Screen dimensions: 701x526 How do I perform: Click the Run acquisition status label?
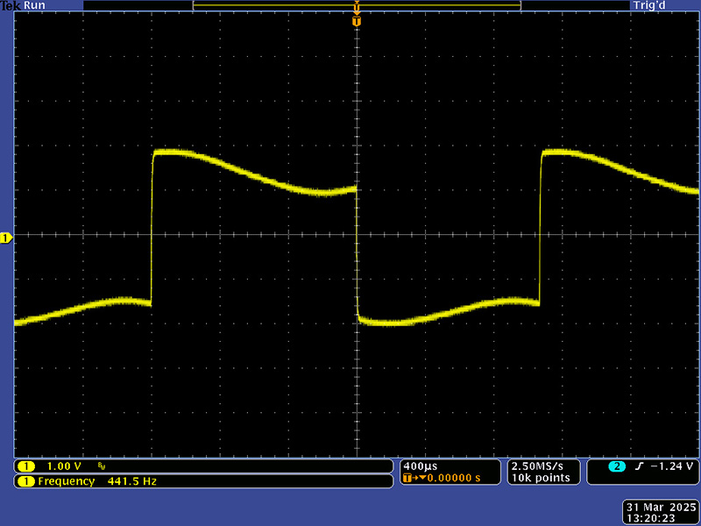[x=35, y=5]
